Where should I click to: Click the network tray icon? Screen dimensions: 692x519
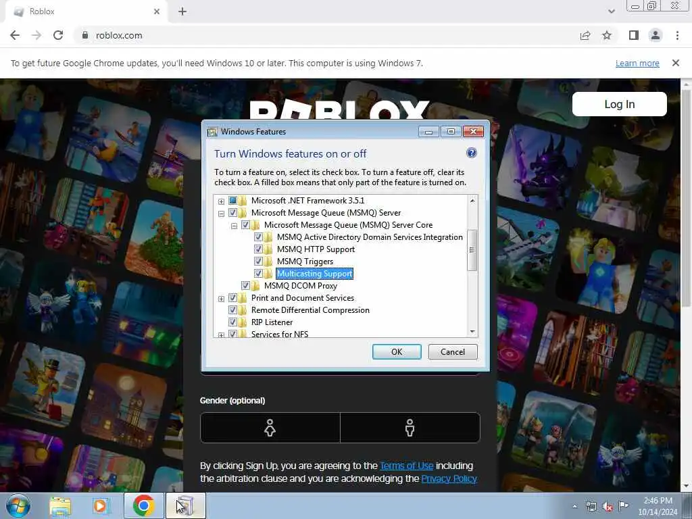coord(591,506)
